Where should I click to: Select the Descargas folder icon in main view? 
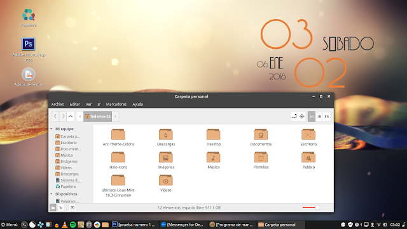(166, 134)
